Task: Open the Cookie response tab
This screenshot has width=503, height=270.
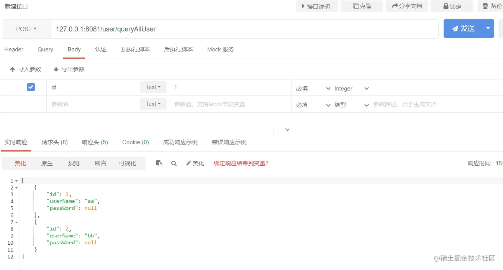Action: coord(135,142)
